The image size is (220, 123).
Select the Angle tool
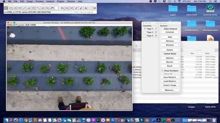coord(29,8)
